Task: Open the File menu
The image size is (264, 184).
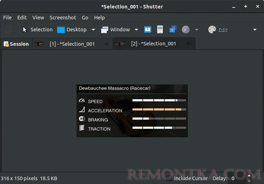Action: point(7,18)
